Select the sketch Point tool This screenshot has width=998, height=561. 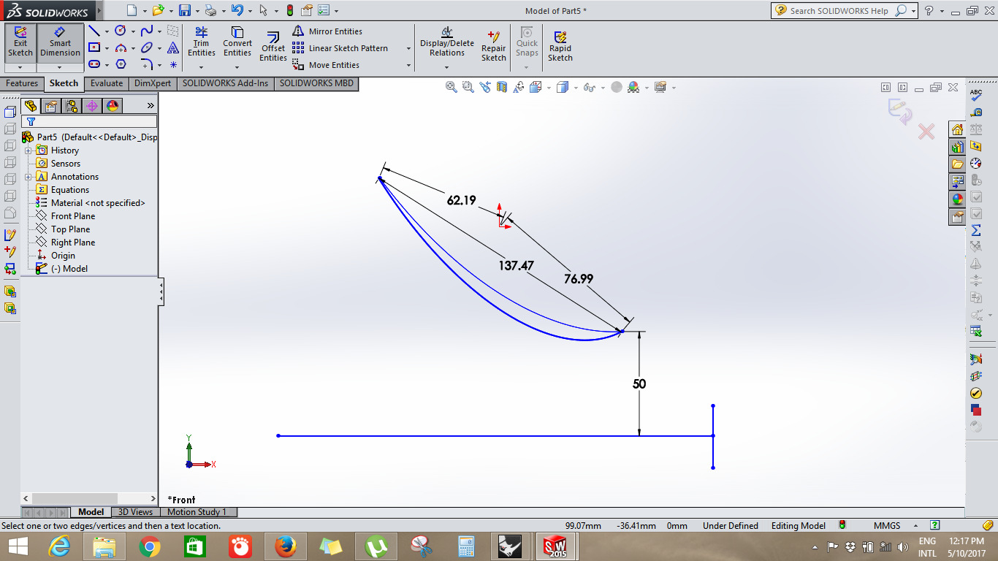tap(173, 64)
